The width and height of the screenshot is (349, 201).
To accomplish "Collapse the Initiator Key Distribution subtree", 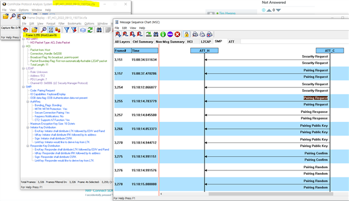I will pyautogui.click(x=28, y=127).
